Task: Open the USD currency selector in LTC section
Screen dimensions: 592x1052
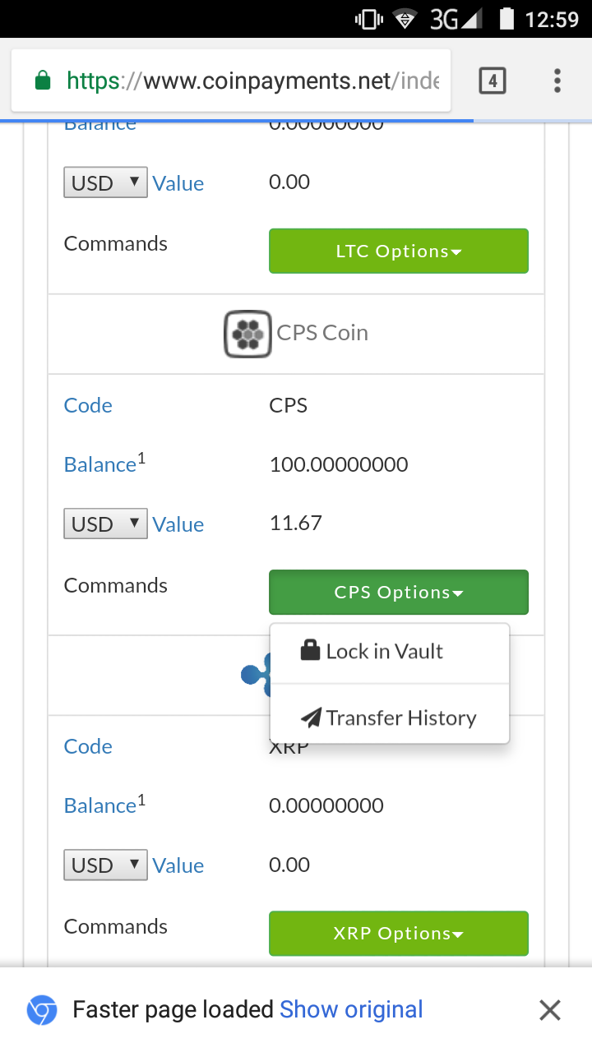Action: coord(105,182)
